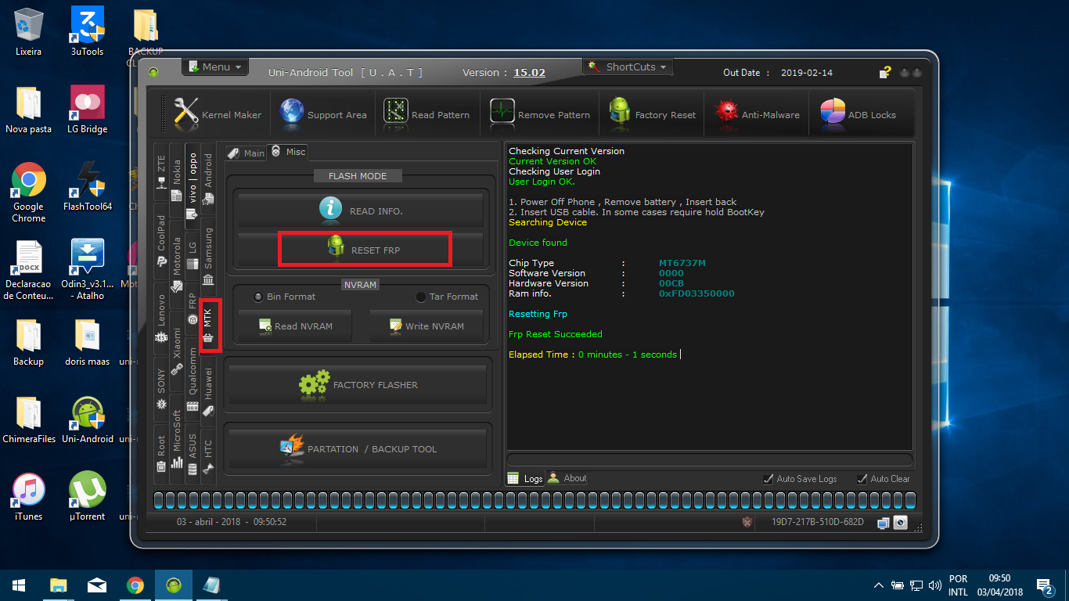The image size is (1069, 601).
Task: Open Chrome from the Windows taskbar
Action: [x=135, y=585]
